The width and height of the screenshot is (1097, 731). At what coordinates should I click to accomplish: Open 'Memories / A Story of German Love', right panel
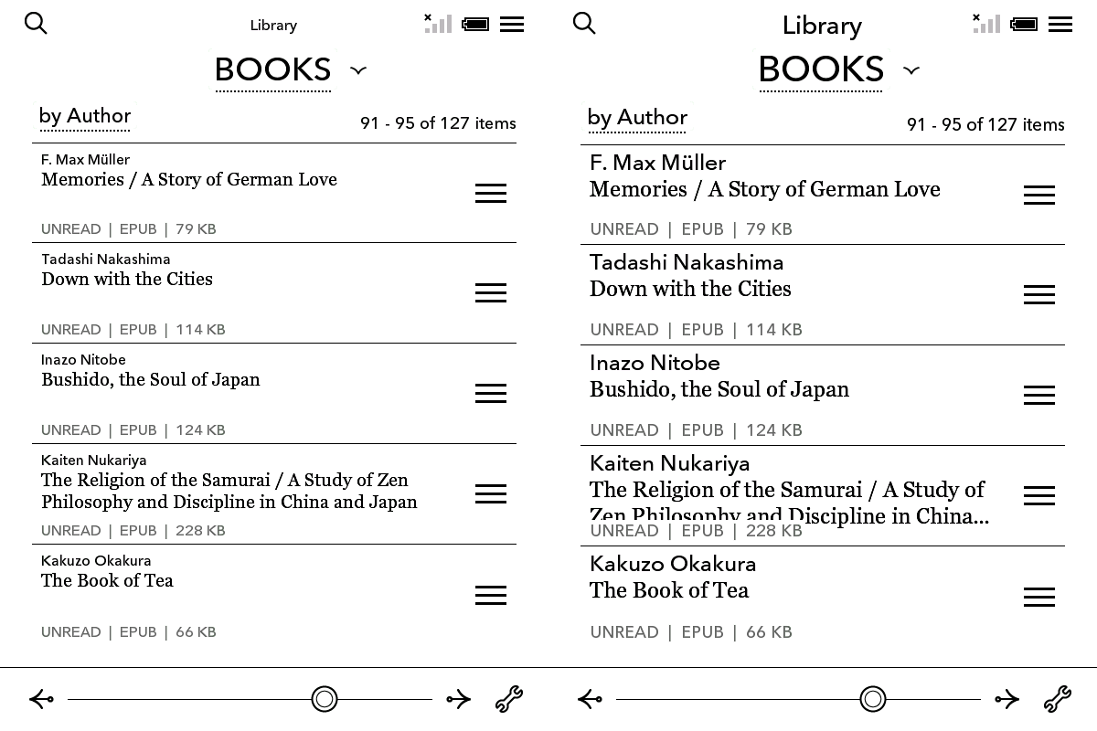point(764,189)
